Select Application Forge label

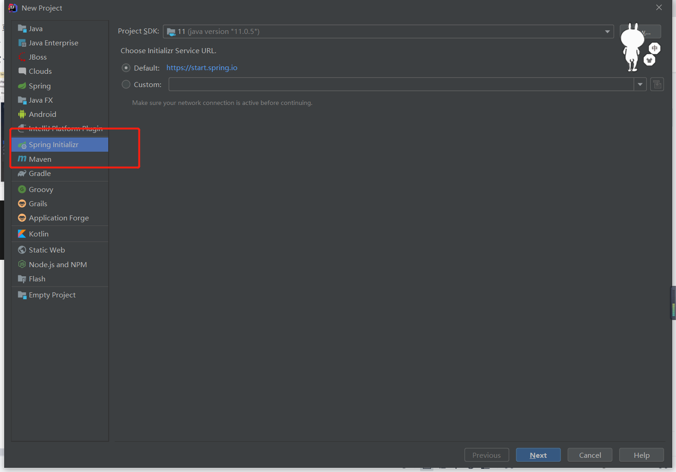[59, 218]
